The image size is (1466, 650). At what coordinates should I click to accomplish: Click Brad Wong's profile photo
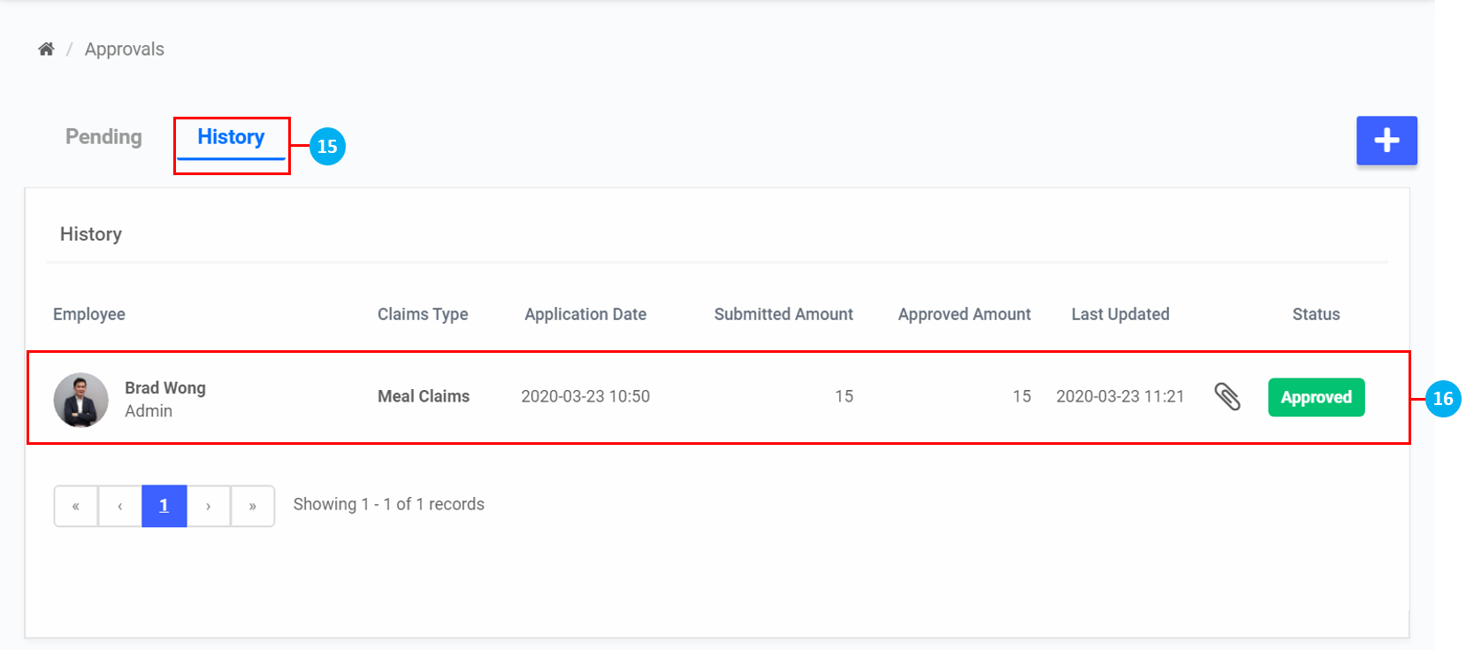(81, 400)
